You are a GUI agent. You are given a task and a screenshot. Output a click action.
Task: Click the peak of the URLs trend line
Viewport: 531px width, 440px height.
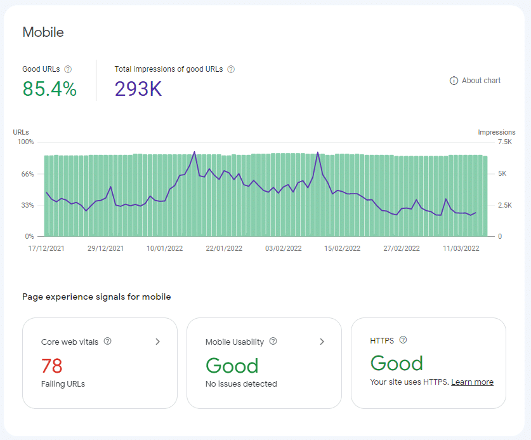195,150
